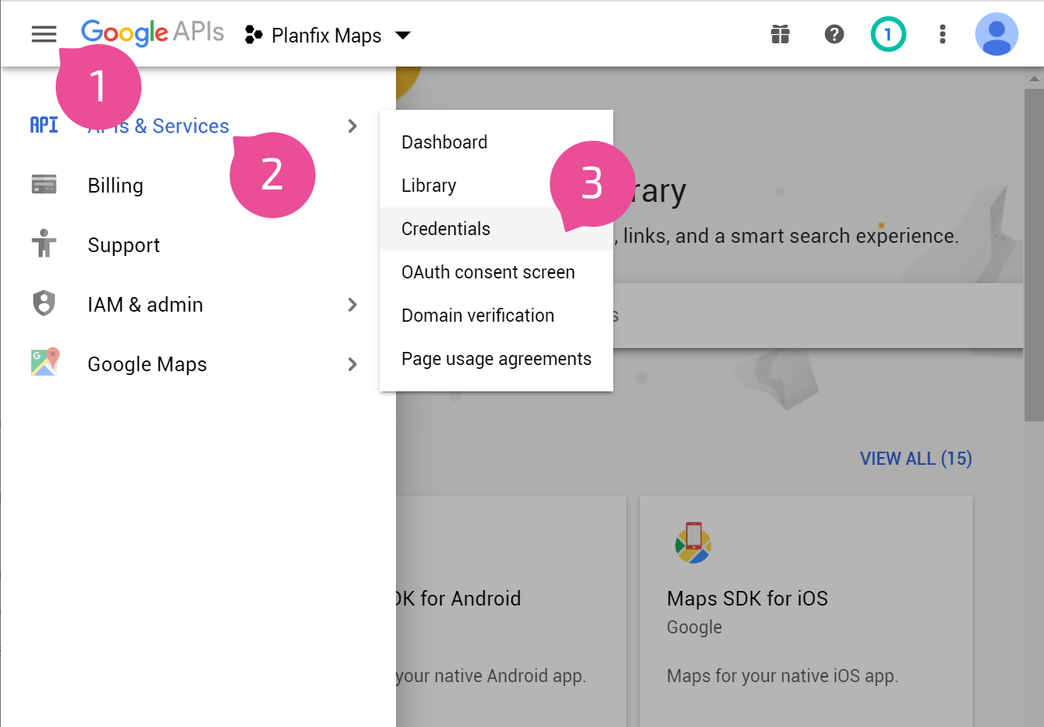Click the API library search field
The width and height of the screenshot is (1044, 727).
point(818,316)
